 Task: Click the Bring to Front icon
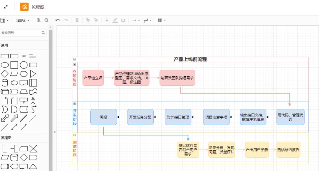coord(89,20)
